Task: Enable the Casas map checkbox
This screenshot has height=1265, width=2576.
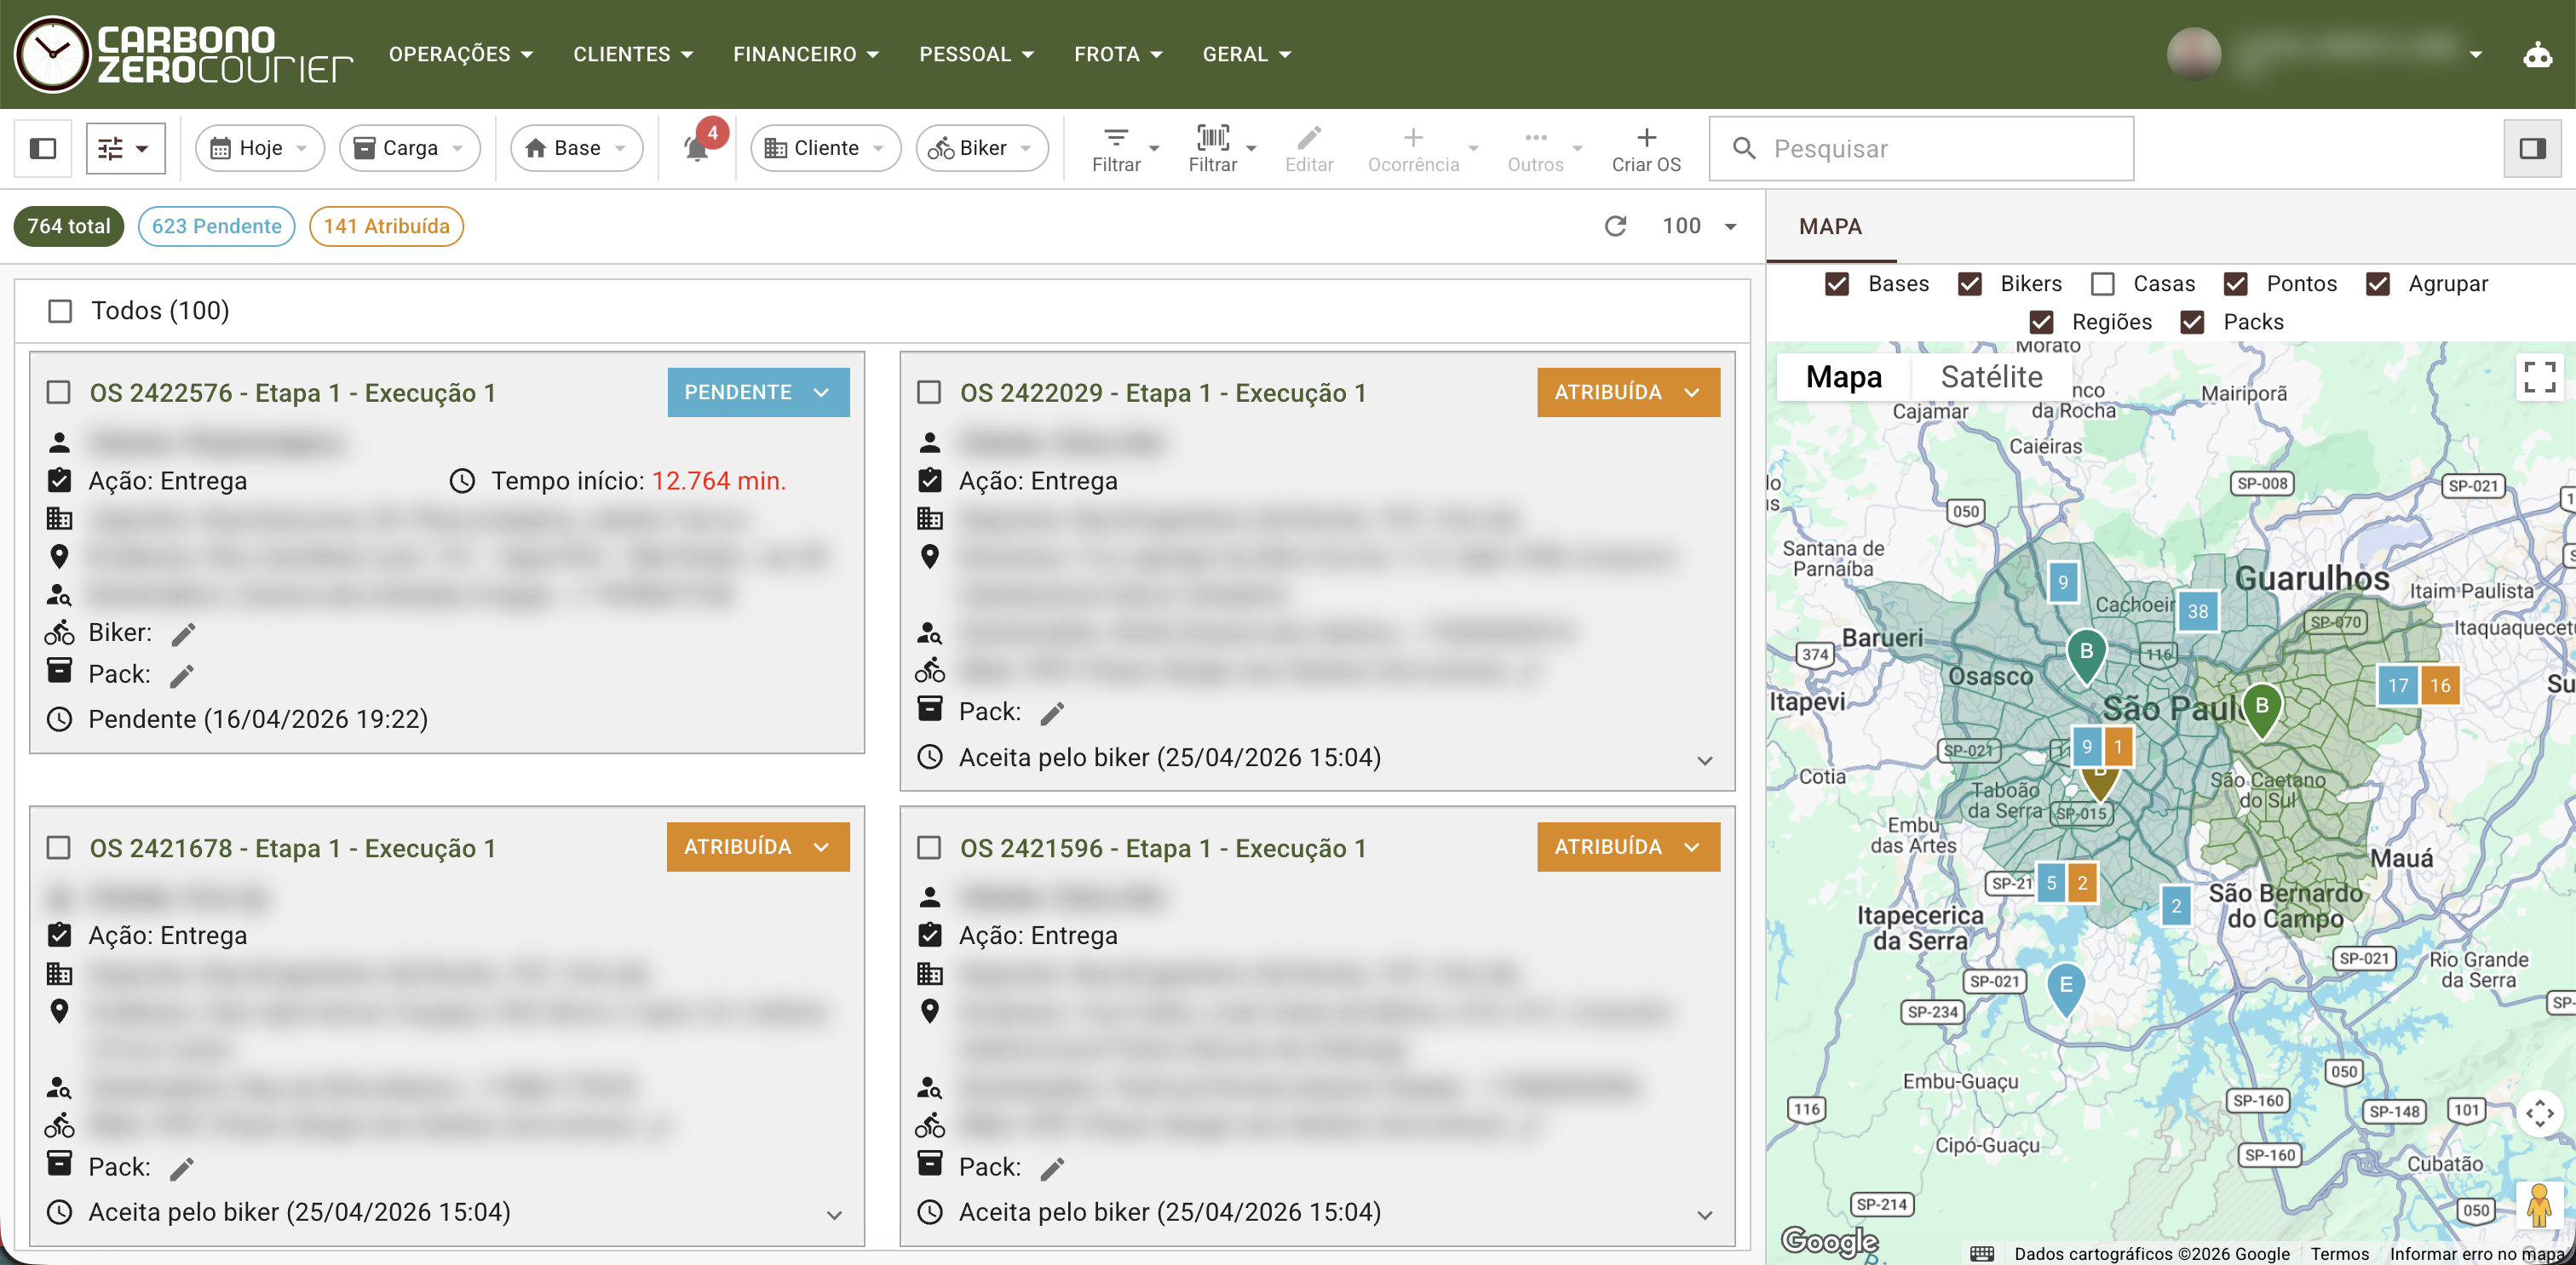Action: coord(2102,285)
